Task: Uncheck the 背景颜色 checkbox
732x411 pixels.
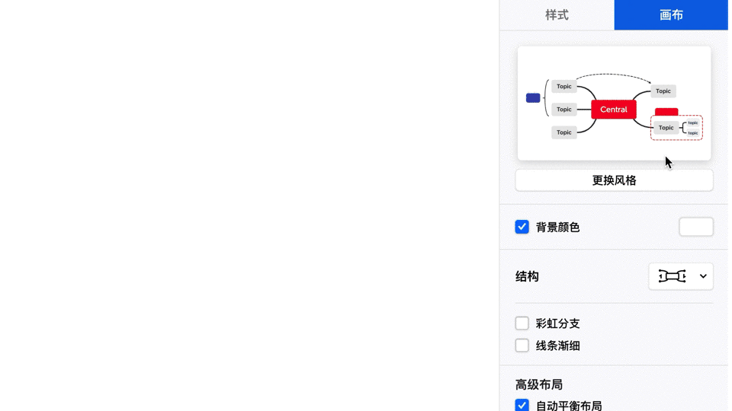Action: (x=522, y=227)
